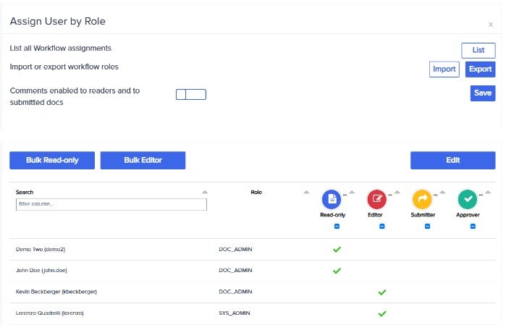Sort by the Search column arrow
This screenshot has width=506, height=325.
coord(205,193)
